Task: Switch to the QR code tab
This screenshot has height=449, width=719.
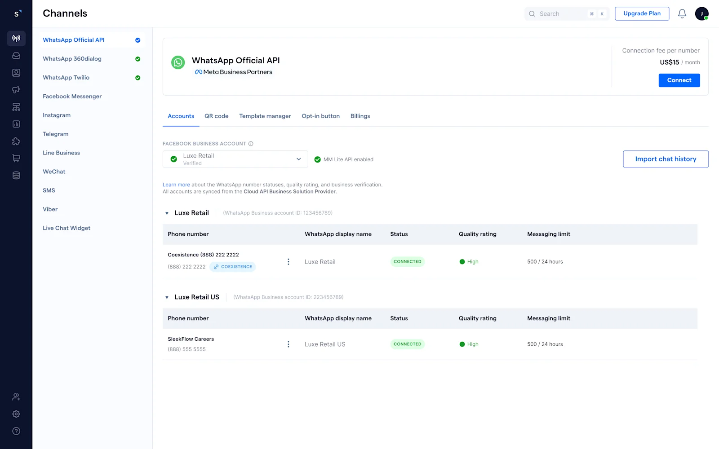Action: (217, 116)
